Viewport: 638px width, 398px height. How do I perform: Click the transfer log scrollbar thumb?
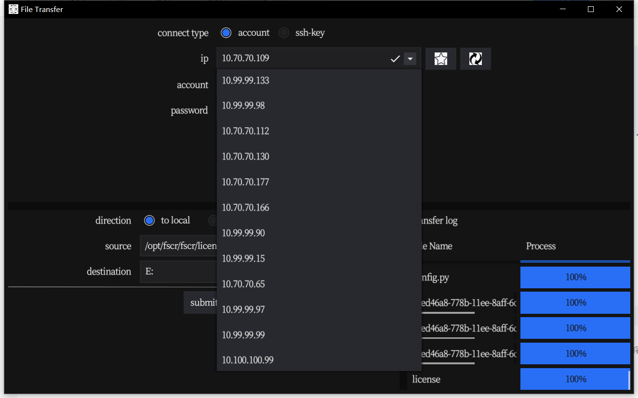tap(629, 380)
